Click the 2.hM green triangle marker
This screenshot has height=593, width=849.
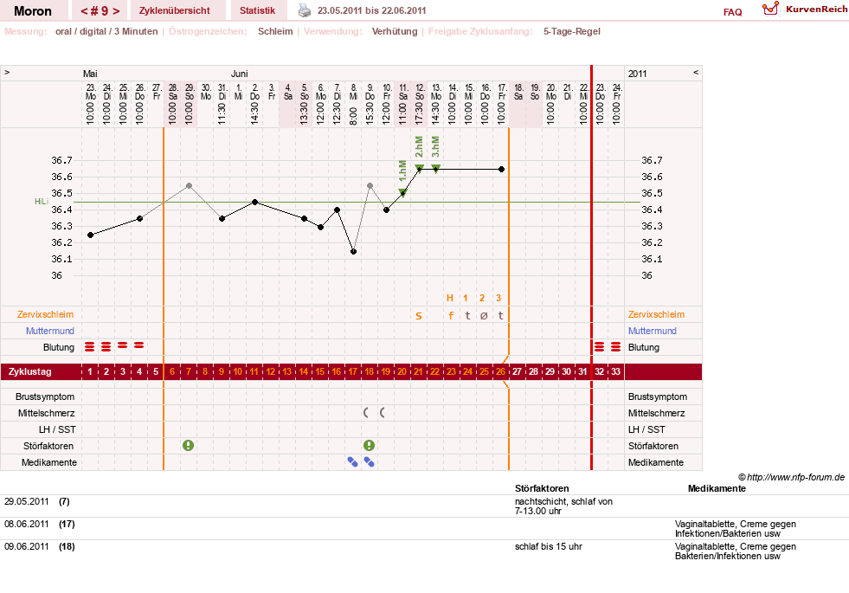click(419, 168)
